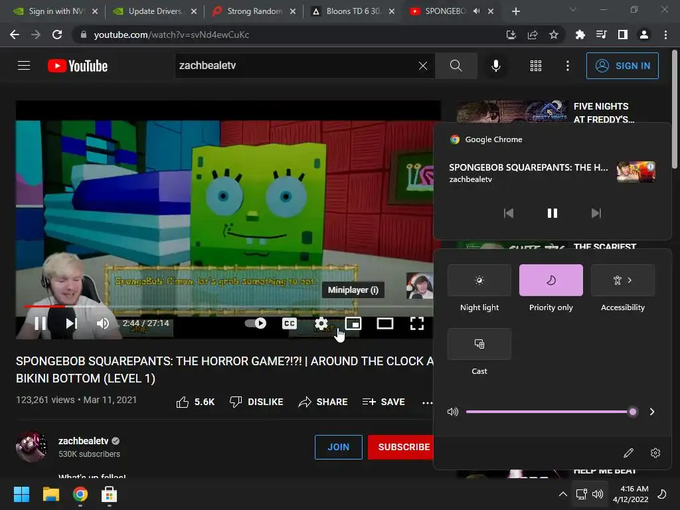
Task: Start voice search with microphone
Action: [495, 66]
